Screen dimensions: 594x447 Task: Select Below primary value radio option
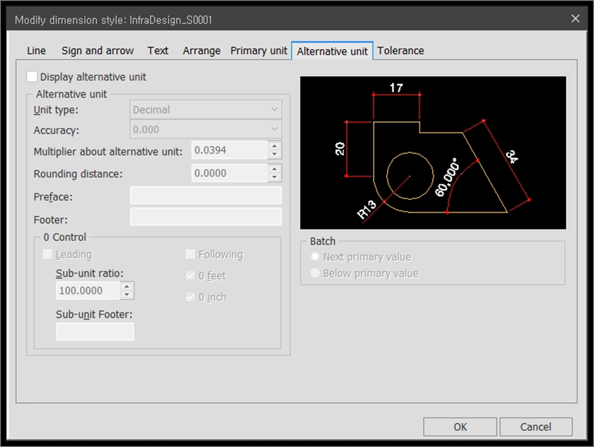click(315, 273)
